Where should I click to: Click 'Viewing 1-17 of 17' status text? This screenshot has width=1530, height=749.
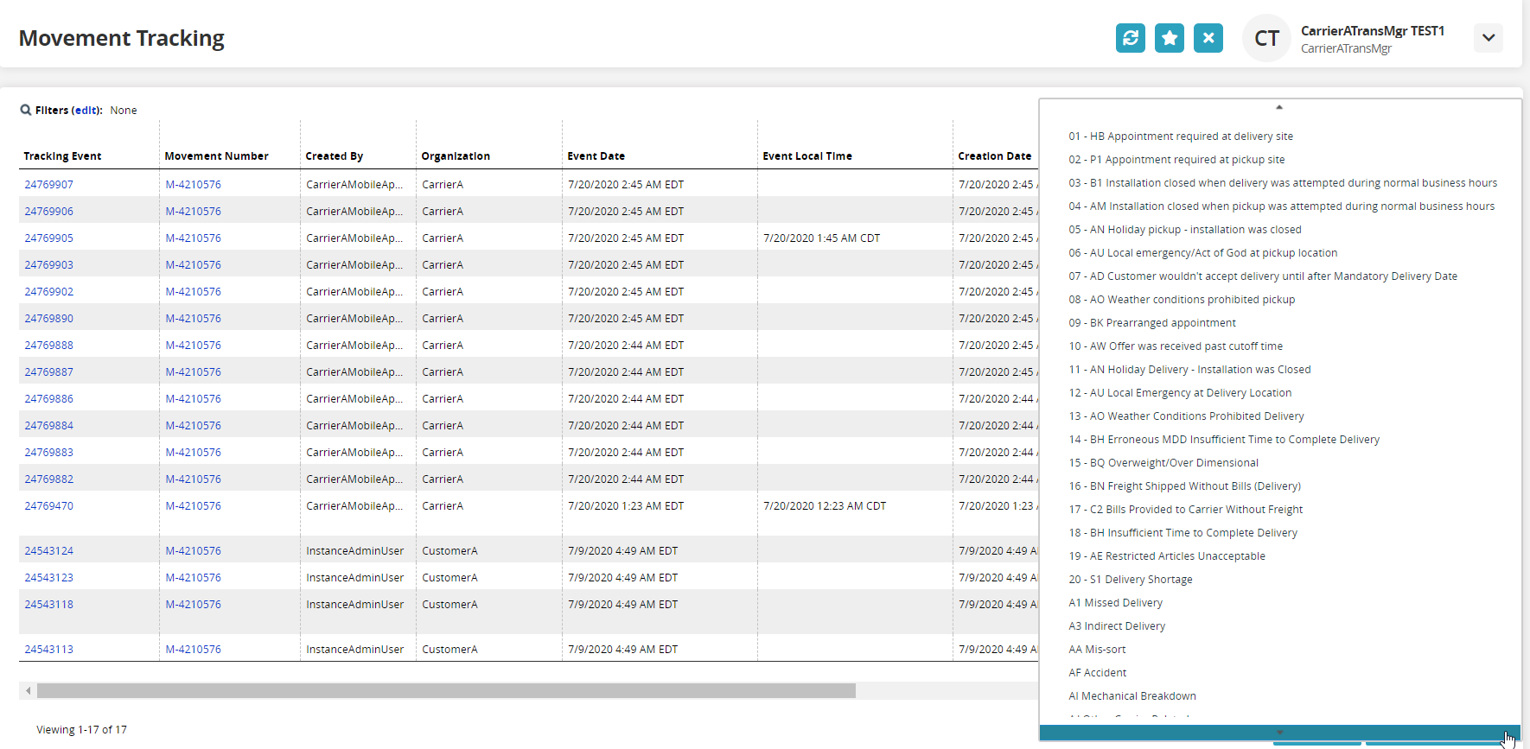(81, 730)
